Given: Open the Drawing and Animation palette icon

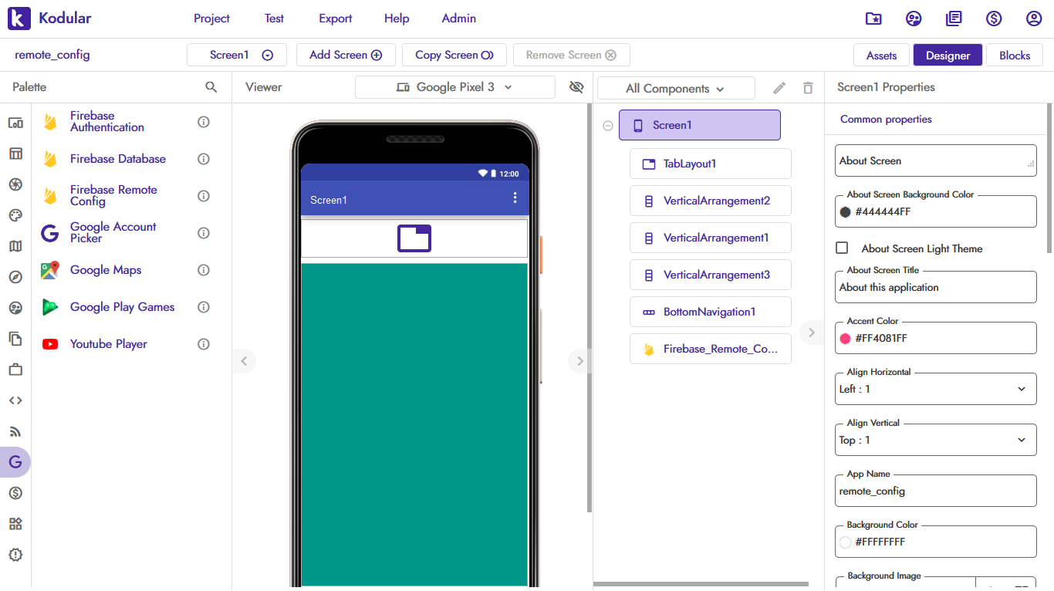Looking at the screenshot, I should coord(15,215).
